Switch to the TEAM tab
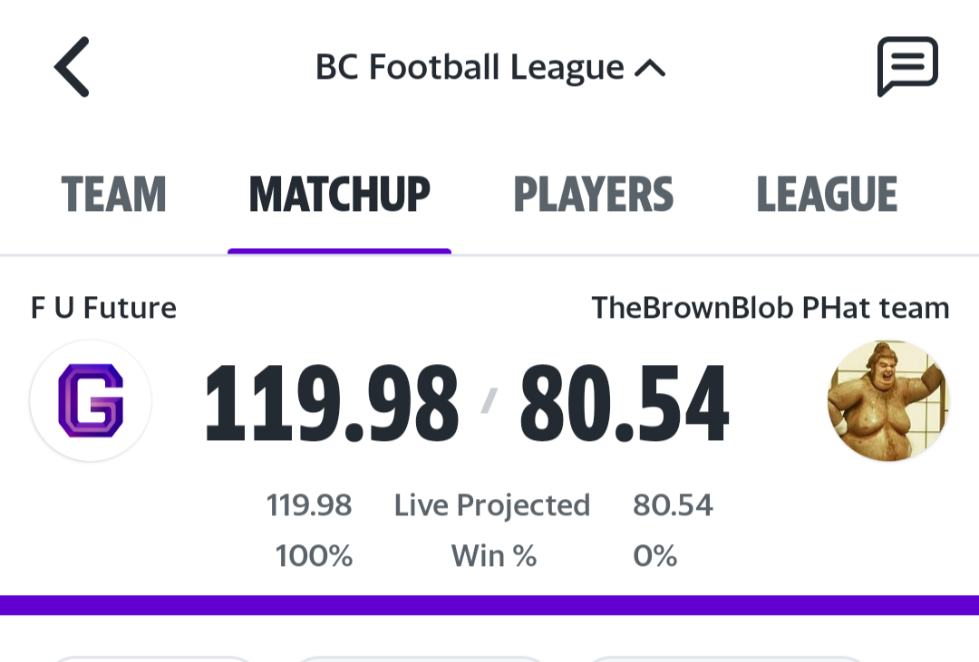The height and width of the screenshot is (662, 979). click(113, 194)
